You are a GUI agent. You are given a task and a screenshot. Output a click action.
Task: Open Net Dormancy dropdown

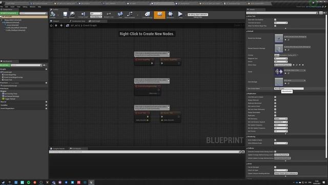pyautogui.click(x=281, y=119)
